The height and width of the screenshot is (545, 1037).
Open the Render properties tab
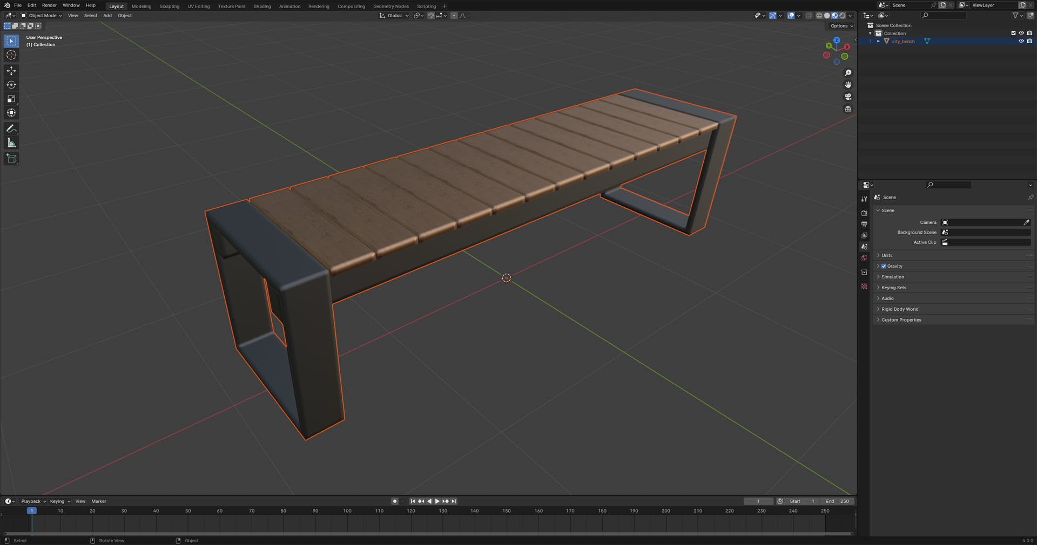[x=864, y=213]
